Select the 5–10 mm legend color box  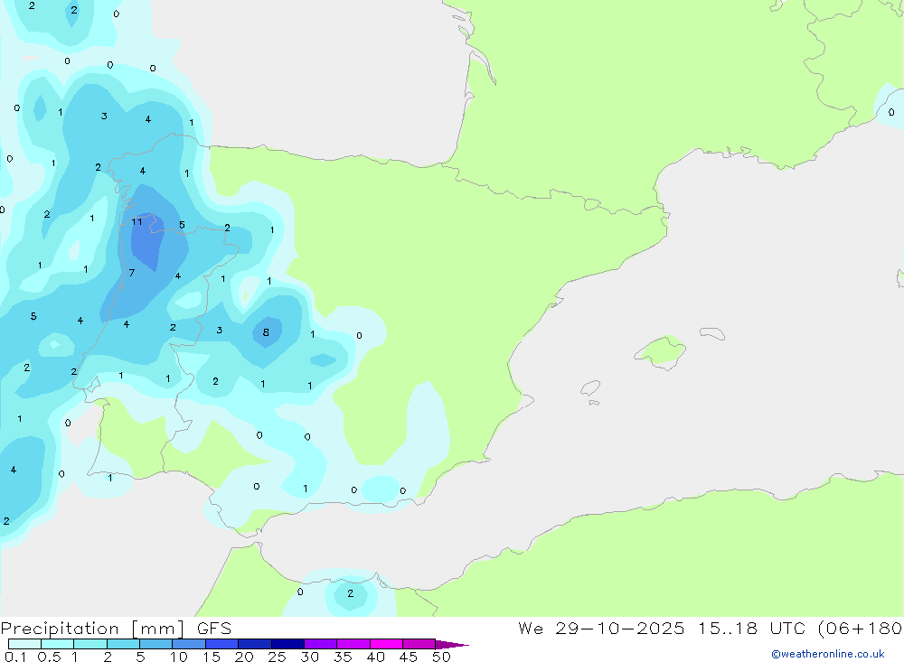[156, 644]
